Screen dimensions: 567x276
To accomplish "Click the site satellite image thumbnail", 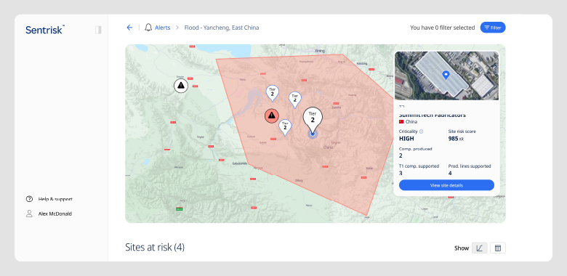I will pos(446,76).
